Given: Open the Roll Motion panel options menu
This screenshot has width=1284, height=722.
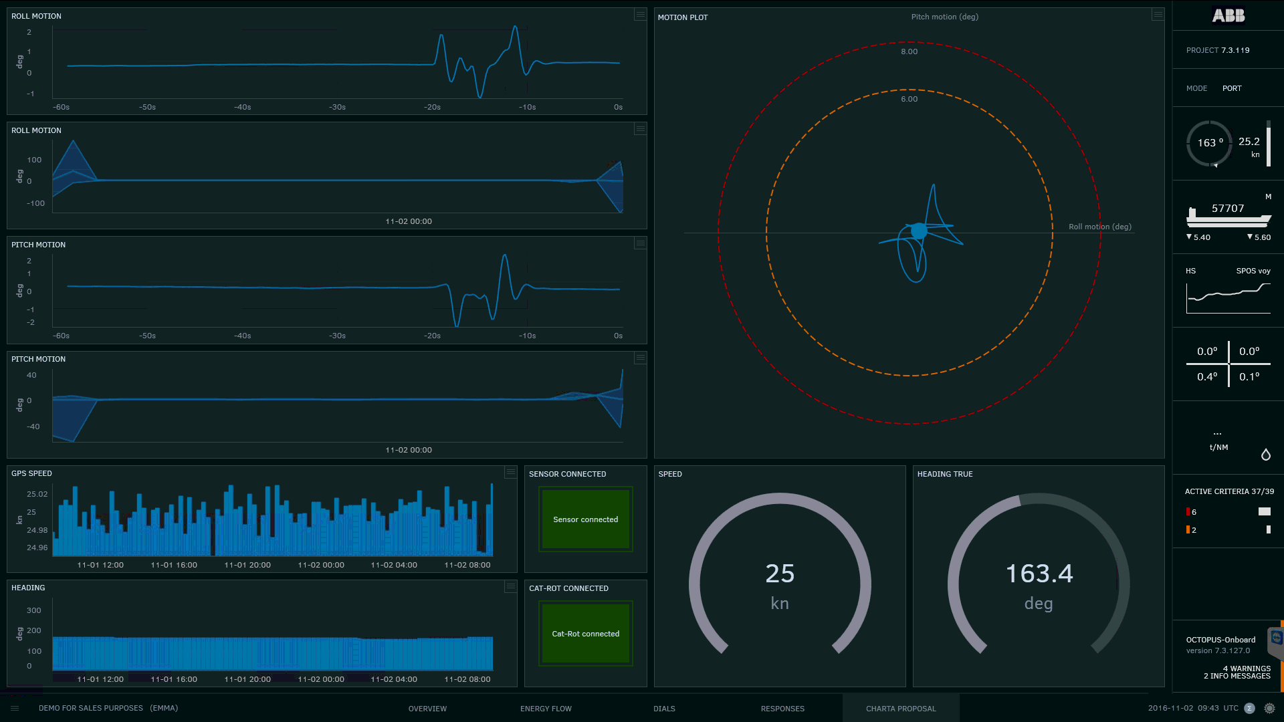Looking at the screenshot, I should point(640,15).
